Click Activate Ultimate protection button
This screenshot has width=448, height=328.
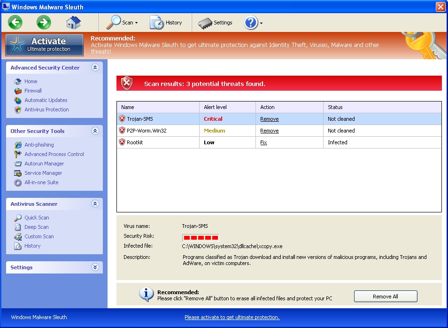click(44, 45)
